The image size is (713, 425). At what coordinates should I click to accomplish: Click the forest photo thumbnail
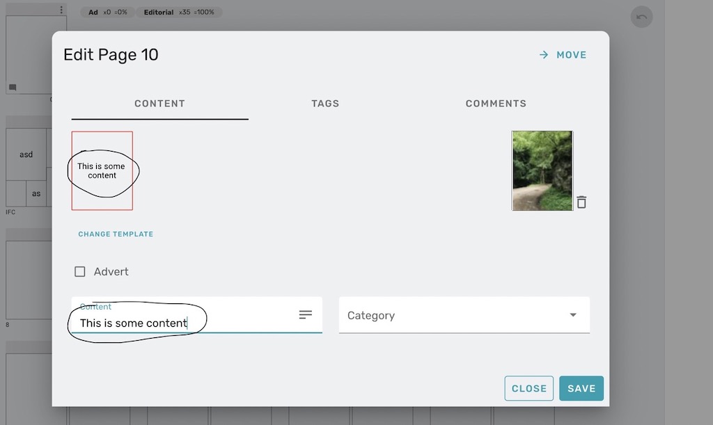542,170
